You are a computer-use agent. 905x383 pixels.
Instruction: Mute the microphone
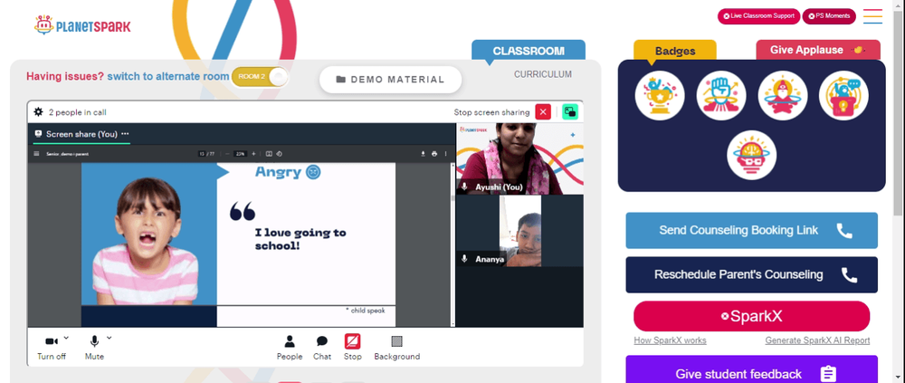(x=94, y=347)
